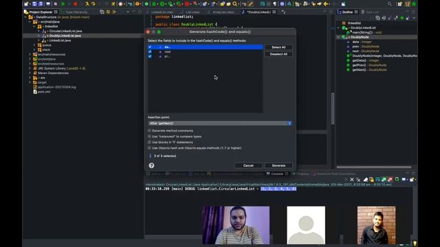Click the Pin Console icon in console toolbar
This screenshot has height=247, width=440.
(397, 180)
